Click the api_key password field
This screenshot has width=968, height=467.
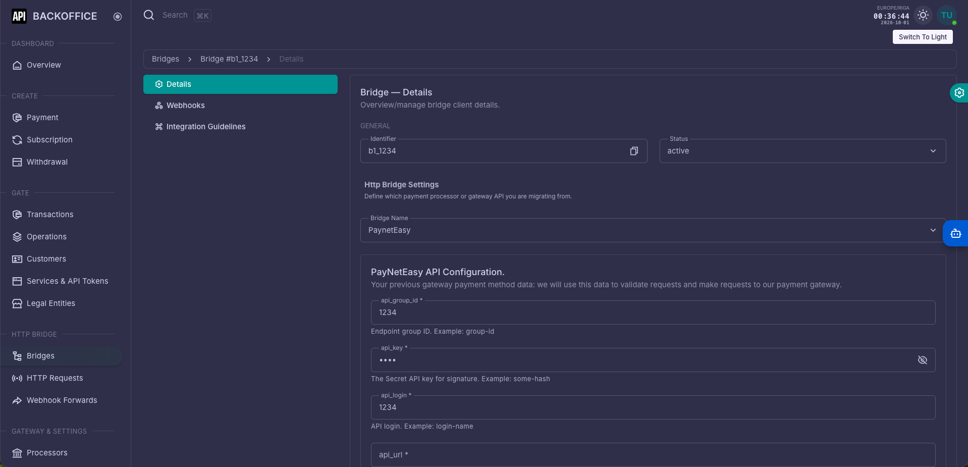pyautogui.click(x=653, y=360)
